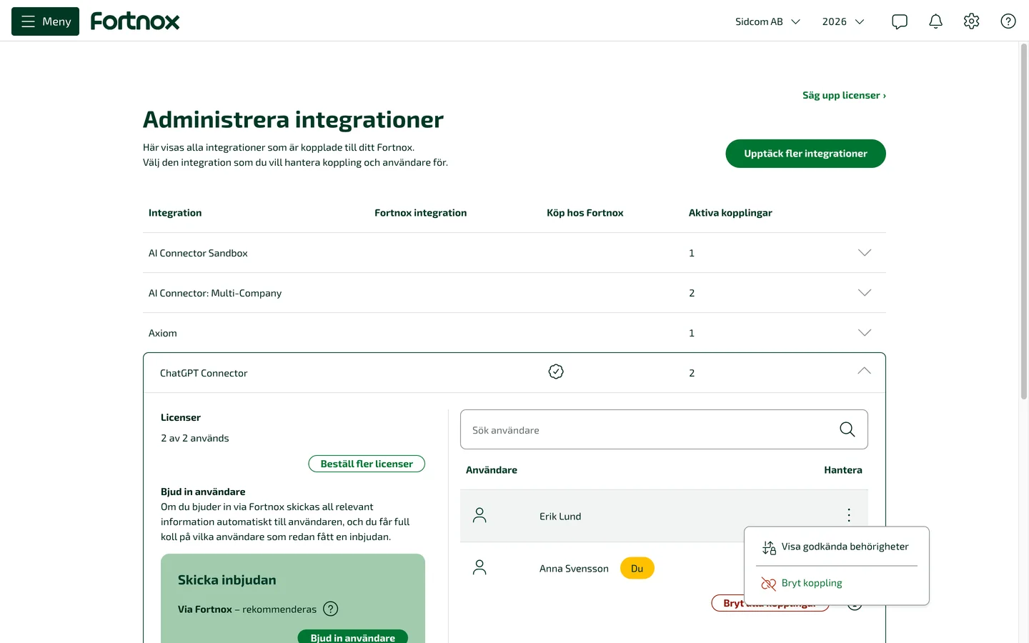Expand the AI Connector: Multi-Company row
Image resolution: width=1029 pixels, height=643 pixels.
(865, 292)
